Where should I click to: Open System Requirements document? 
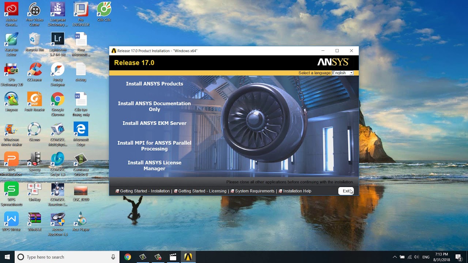(x=252, y=191)
